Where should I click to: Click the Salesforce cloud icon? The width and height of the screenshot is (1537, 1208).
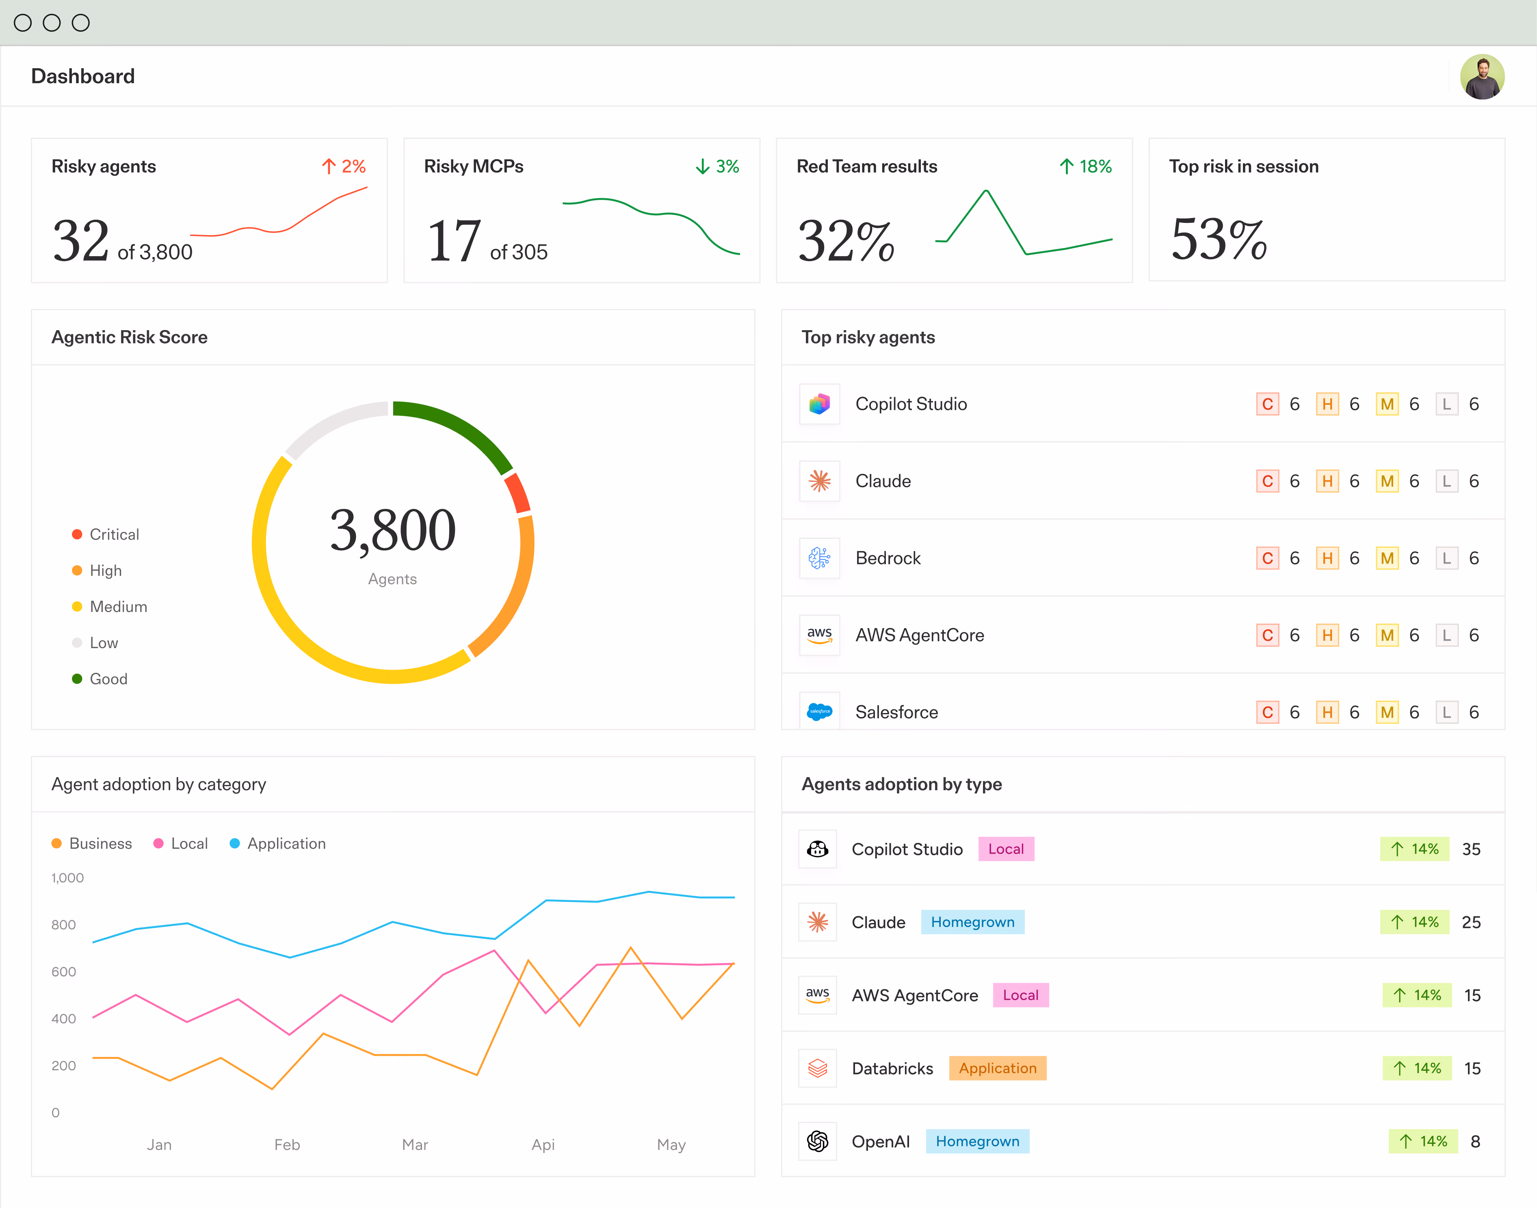tap(819, 711)
